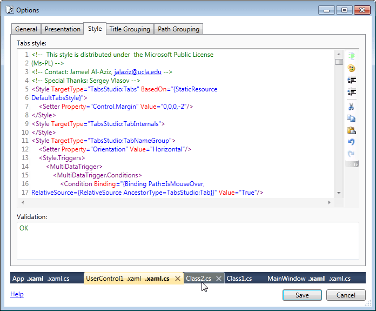376x311 pixels.
Task: Click the DefaultTabsStyle text on line 6
Action: [x=56, y=98]
